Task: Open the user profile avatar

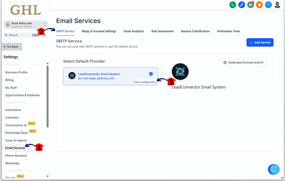Action: click(x=277, y=5)
